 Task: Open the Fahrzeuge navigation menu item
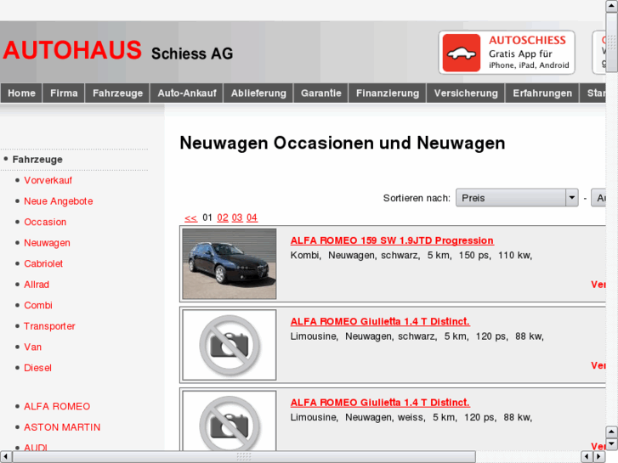point(117,93)
